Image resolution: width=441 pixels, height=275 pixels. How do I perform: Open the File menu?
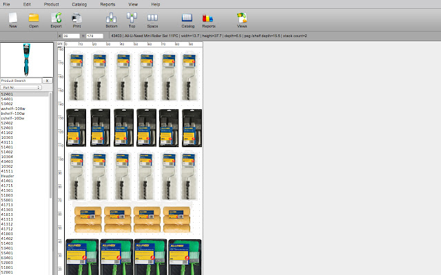(x=6, y=4)
